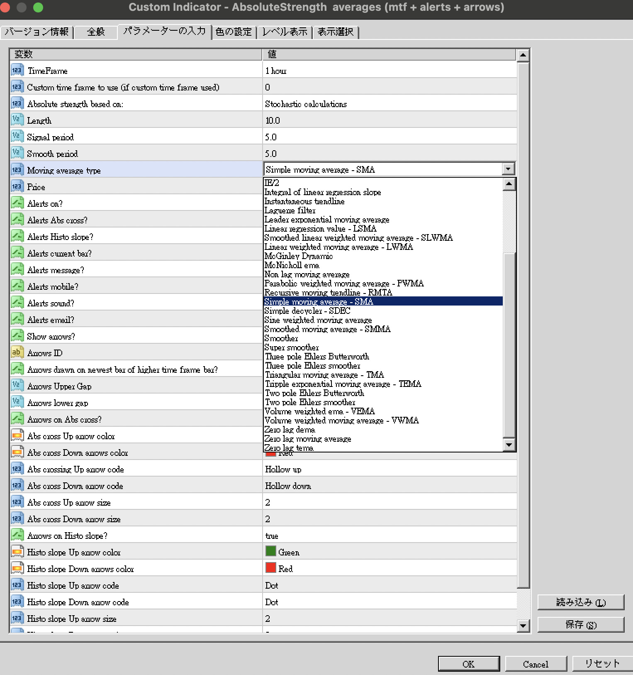Screen dimensions: 633x675
Task: Click the Length row's double-type icon
Action: point(17,120)
